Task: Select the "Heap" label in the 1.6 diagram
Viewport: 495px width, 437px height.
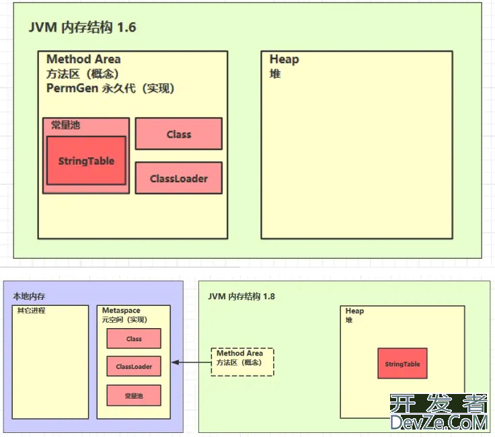Action: (284, 59)
